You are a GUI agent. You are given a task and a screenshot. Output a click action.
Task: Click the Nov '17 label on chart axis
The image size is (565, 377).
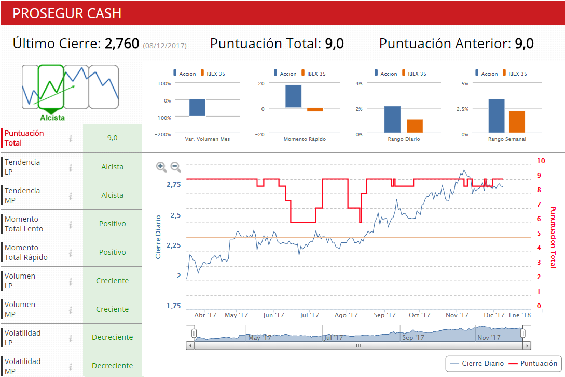[x=457, y=315]
